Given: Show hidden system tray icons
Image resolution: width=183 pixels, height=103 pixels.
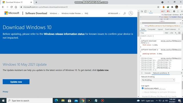Looking at the screenshot, I should pos(157,100).
